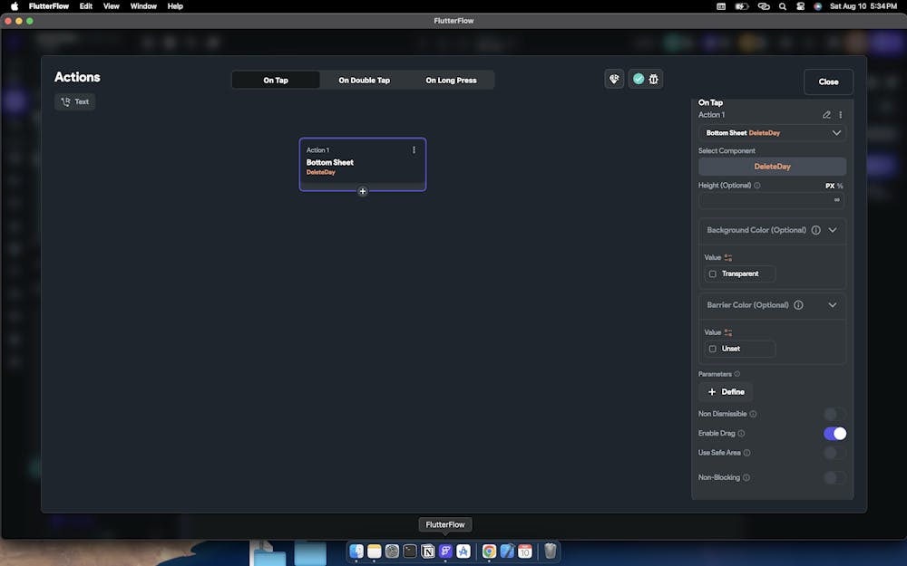Open Spotlight search in the menu bar
The image size is (907, 566).
tap(783, 6)
